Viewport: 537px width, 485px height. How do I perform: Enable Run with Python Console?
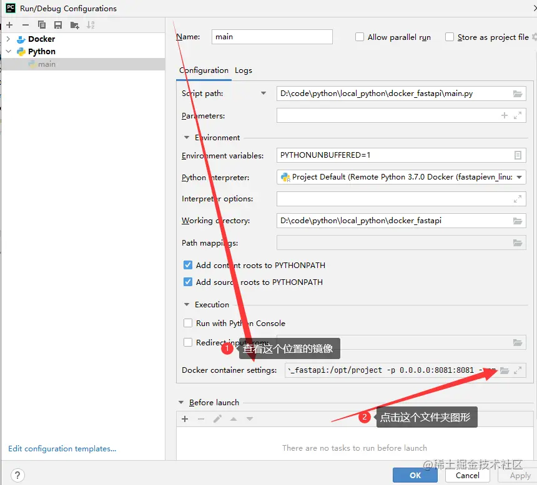click(x=188, y=323)
